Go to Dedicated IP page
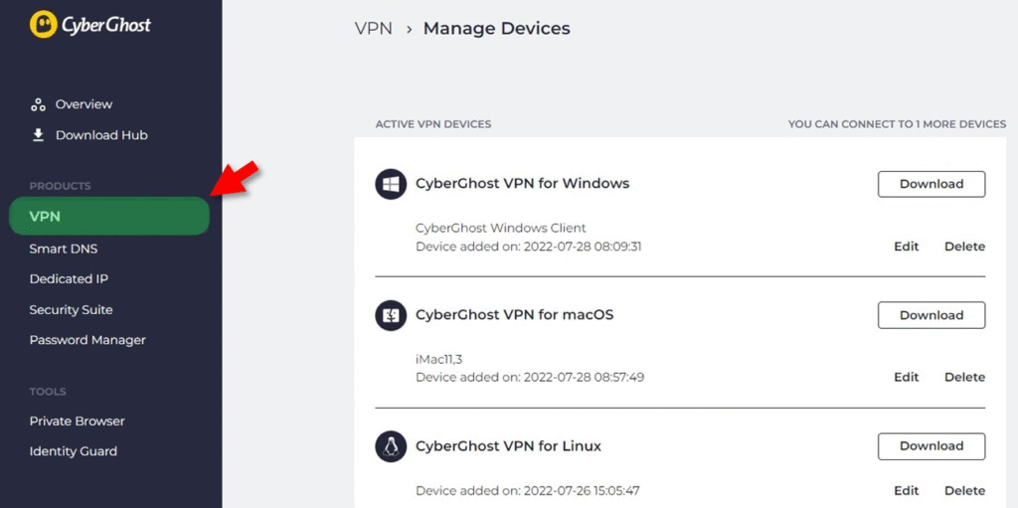This screenshot has height=508, width=1018. (69, 279)
